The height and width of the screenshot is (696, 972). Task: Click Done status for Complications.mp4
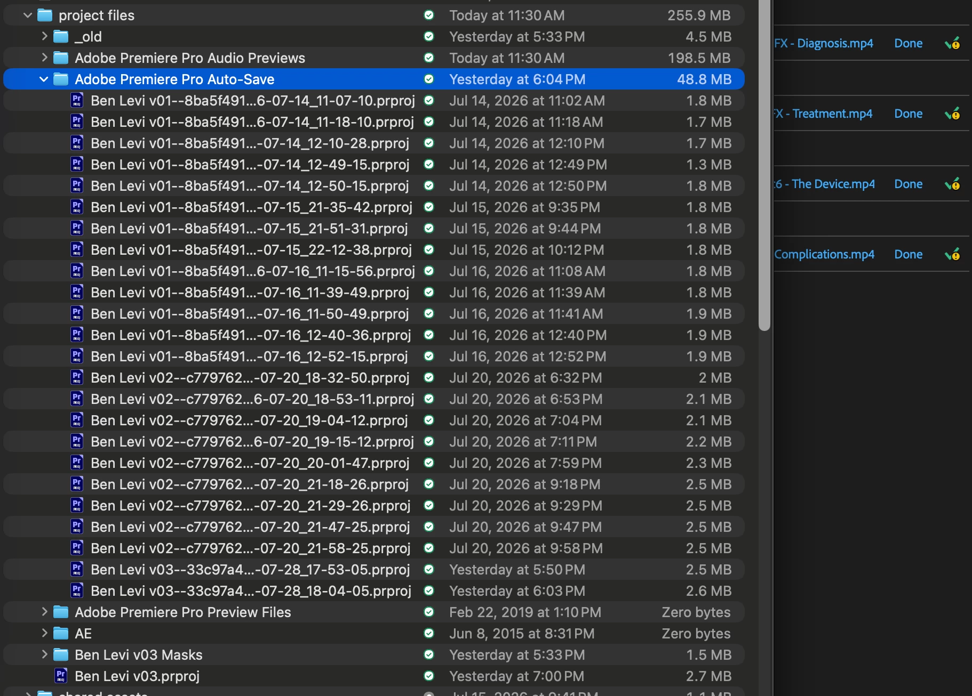[x=909, y=254]
